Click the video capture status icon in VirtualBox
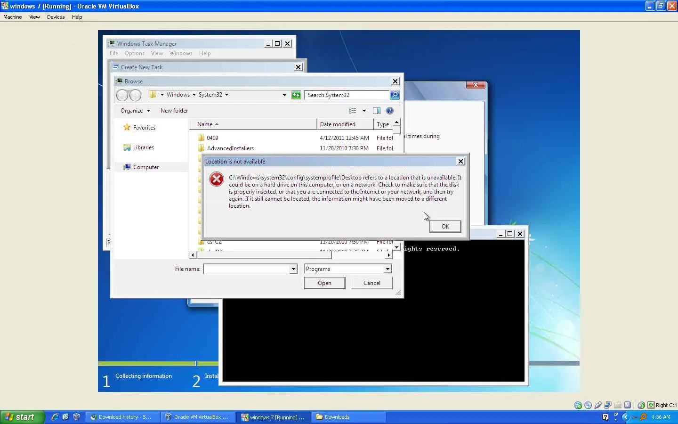Screen dimensions: 678x424 [628, 405]
